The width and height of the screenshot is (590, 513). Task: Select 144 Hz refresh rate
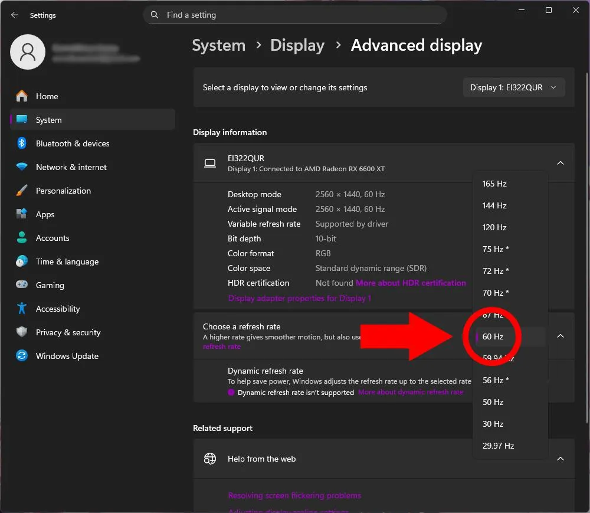(x=510, y=205)
